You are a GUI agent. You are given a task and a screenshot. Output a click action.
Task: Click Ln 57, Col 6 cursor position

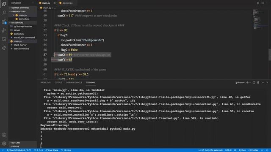pos(210,150)
